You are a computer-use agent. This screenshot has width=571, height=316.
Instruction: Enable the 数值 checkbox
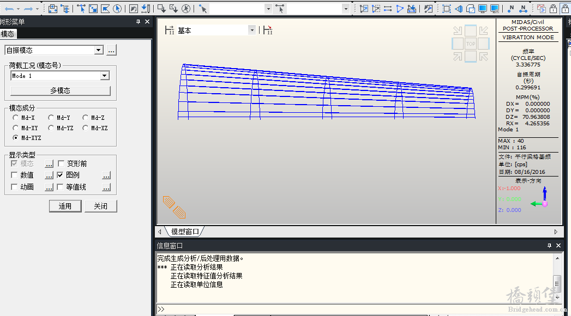pyautogui.click(x=14, y=175)
